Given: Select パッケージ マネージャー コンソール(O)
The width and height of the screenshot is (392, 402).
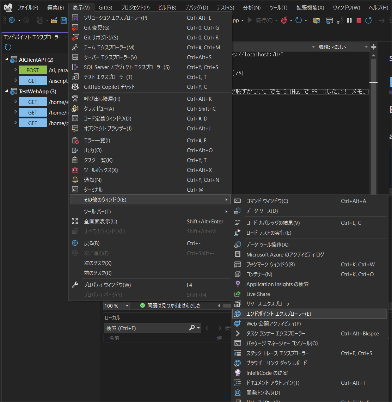Looking at the screenshot, I should [310, 343].
